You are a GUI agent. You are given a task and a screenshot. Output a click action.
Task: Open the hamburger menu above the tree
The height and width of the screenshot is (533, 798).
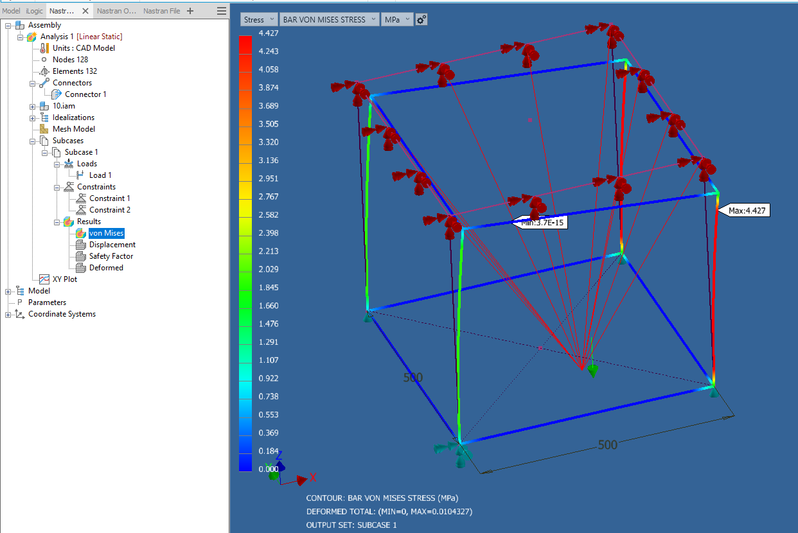221,10
